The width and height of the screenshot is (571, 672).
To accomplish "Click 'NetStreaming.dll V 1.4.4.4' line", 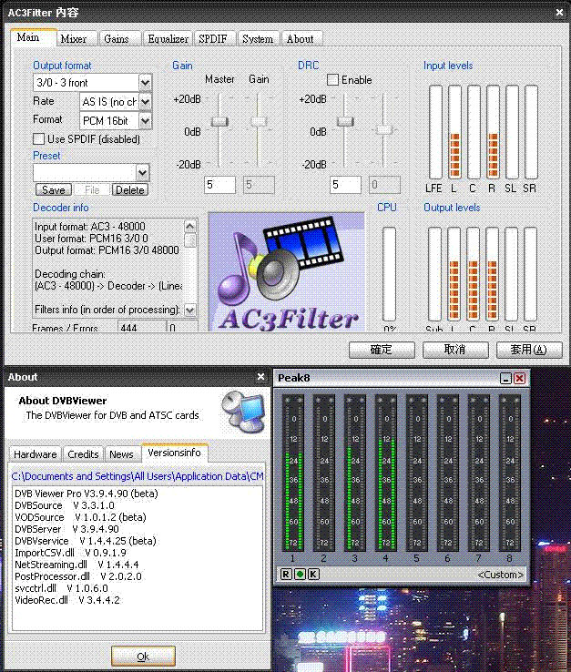I will pos(77,565).
